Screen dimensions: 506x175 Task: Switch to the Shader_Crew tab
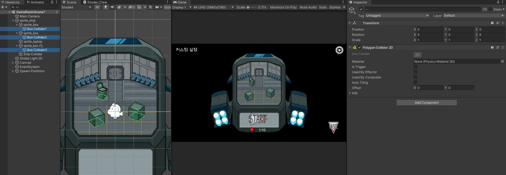coord(95,2)
